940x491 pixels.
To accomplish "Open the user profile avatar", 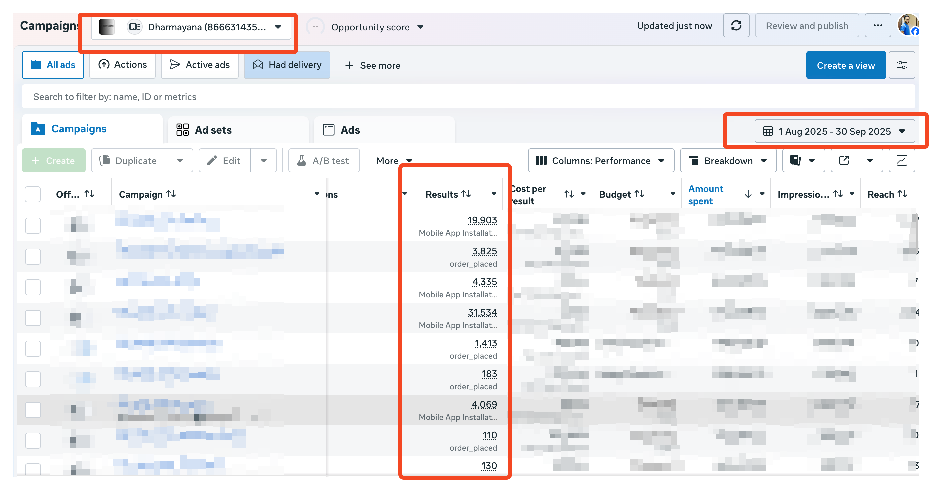I will coord(908,25).
